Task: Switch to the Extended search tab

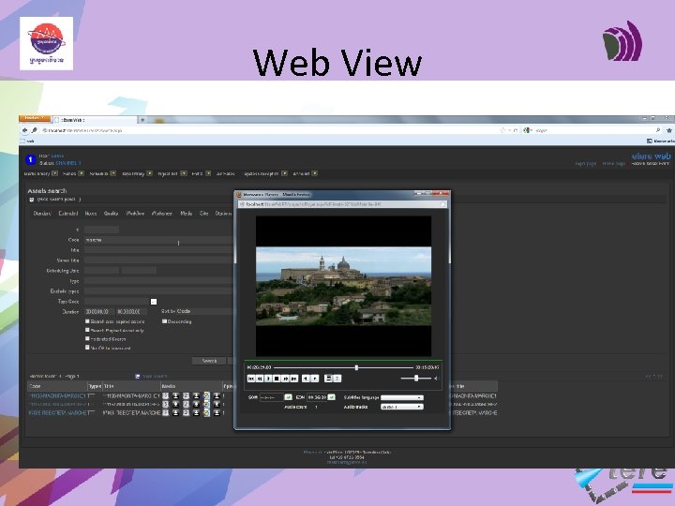Action: [x=68, y=213]
